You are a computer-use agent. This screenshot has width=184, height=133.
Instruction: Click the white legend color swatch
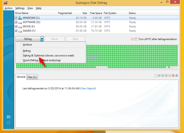[x=156, y=76]
